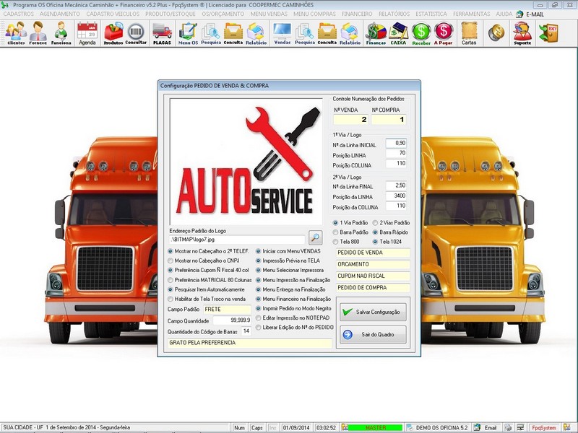The height and width of the screenshot is (433, 578).
Task: Open the Agenda calendar icon
Action: point(87,33)
